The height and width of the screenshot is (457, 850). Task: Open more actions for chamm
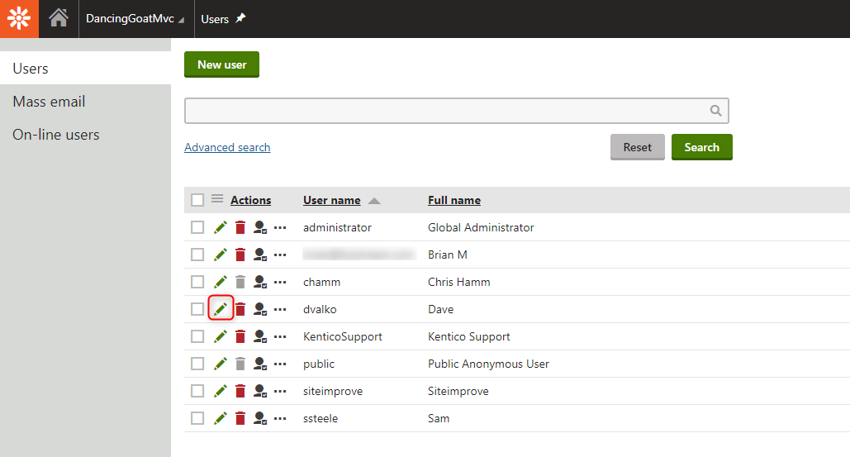point(280,282)
